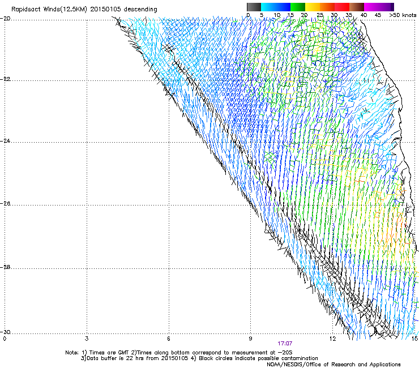Click the gray 0-5 knots color swatch
Screen dimensions: 419x368
pyautogui.click(x=254, y=7)
